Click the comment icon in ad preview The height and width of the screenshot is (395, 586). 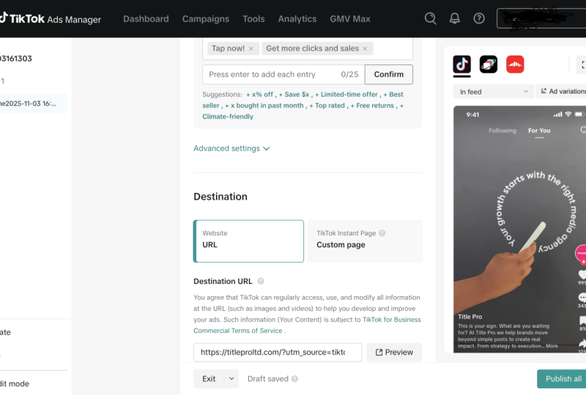coord(582,298)
